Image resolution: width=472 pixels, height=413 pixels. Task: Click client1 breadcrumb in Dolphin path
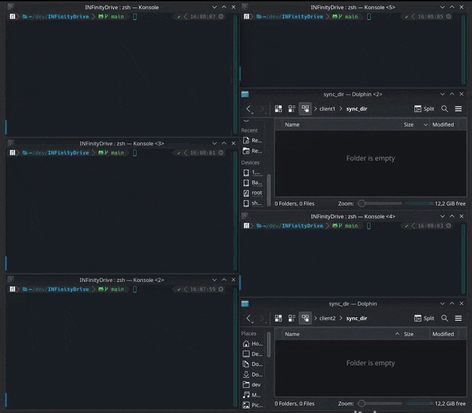(327, 109)
